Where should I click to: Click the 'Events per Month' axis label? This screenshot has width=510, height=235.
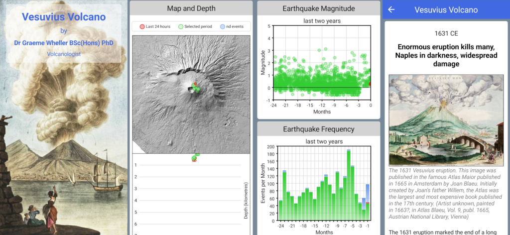(x=263, y=184)
